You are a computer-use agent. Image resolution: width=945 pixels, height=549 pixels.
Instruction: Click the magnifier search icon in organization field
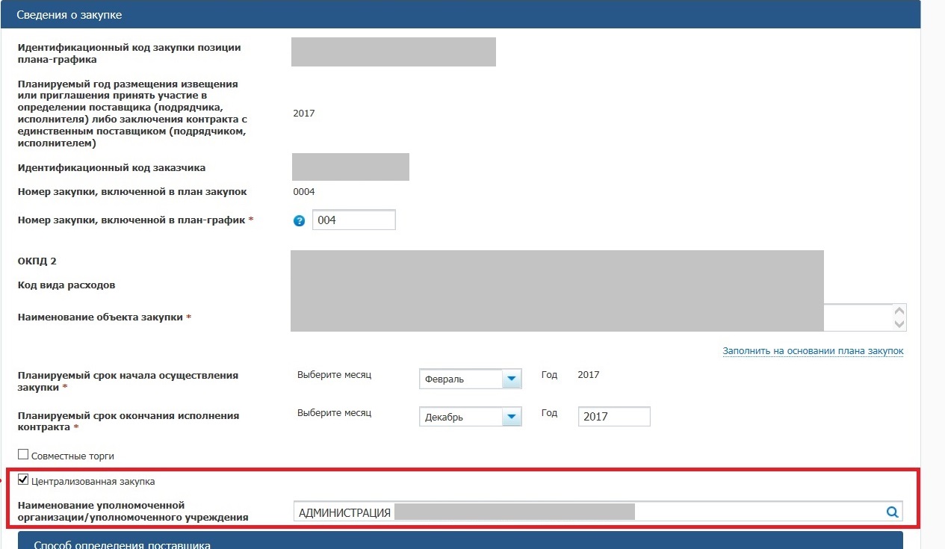click(891, 512)
